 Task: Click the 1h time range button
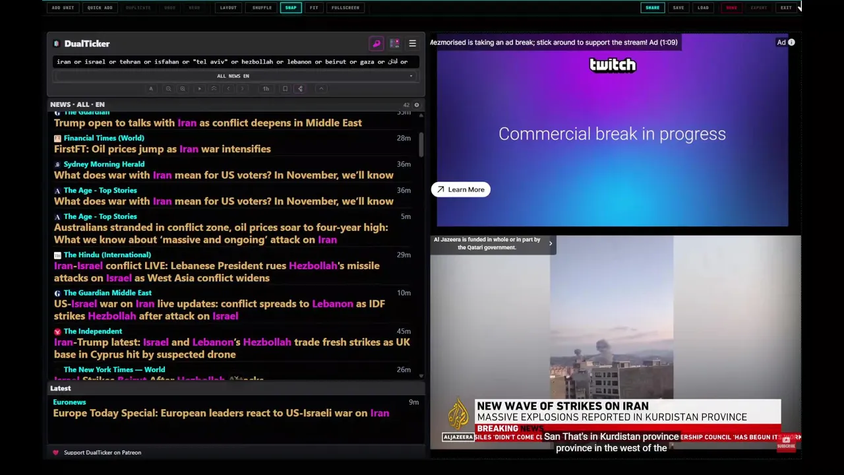click(x=266, y=88)
